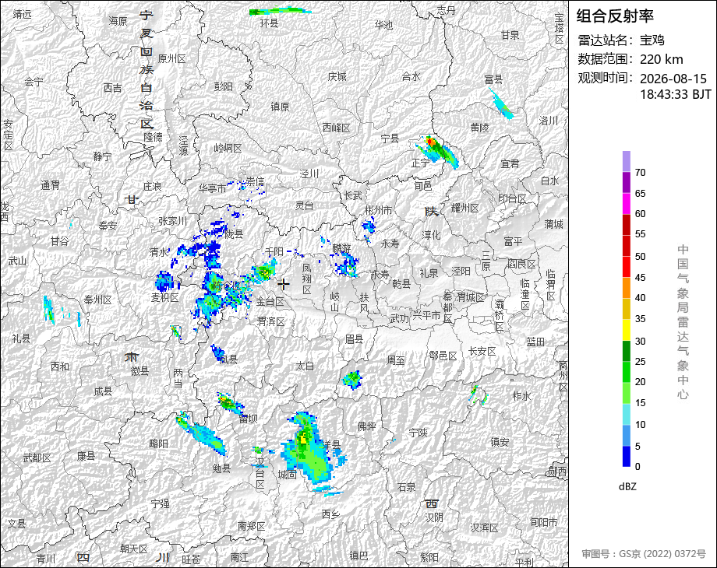The height and width of the screenshot is (568, 717).
Task: Click the 组合反射率 title text
Action: [615, 16]
